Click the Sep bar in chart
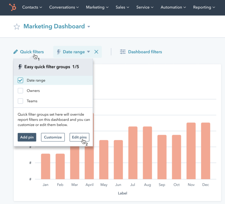 point(162,157)
